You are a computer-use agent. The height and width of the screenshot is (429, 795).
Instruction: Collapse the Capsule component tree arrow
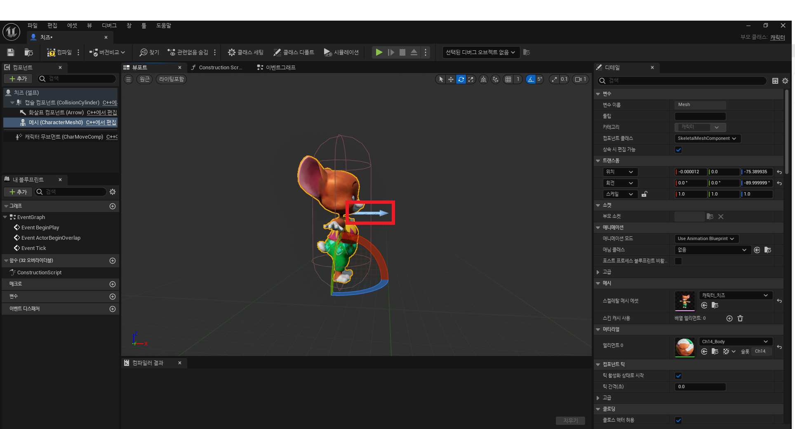pos(12,103)
